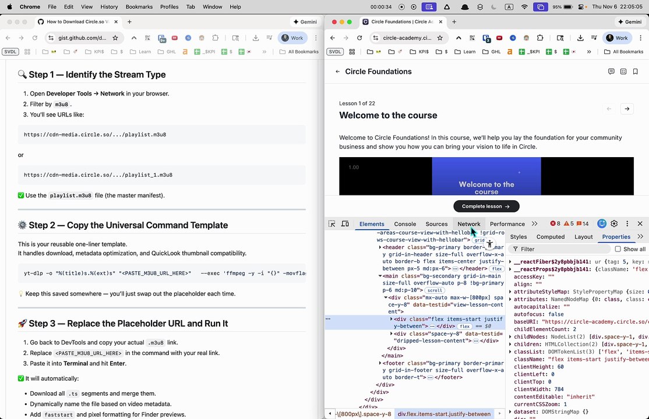This screenshot has height=419, width=649.
Task: Click the red errors count badge
Action: pos(555,224)
